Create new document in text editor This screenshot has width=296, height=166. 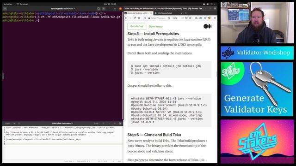pos(19,124)
